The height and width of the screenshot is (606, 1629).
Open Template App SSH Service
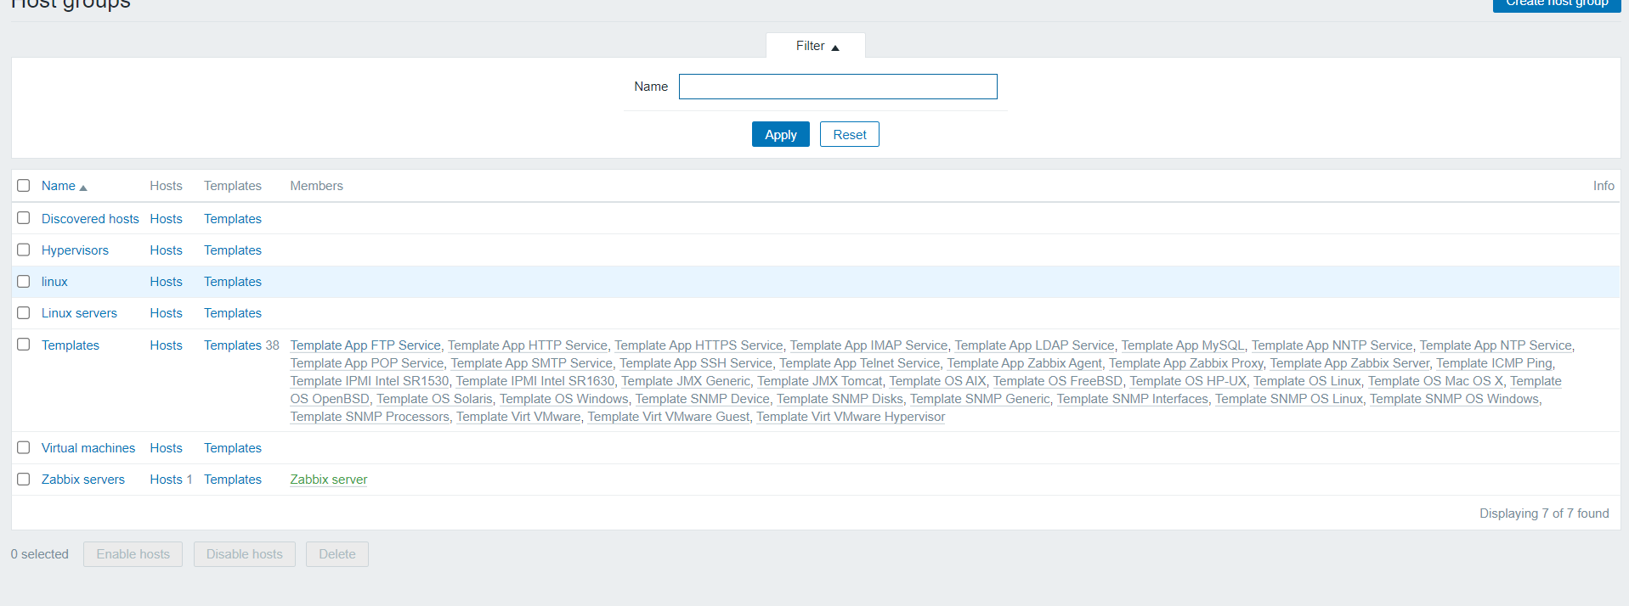pyautogui.click(x=696, y=363)
